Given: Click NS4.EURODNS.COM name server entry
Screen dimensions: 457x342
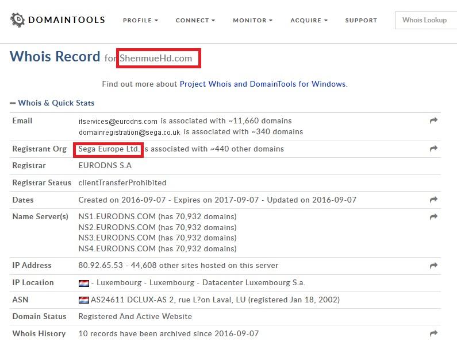Looking at the screenshot, I should click(158, 248).
